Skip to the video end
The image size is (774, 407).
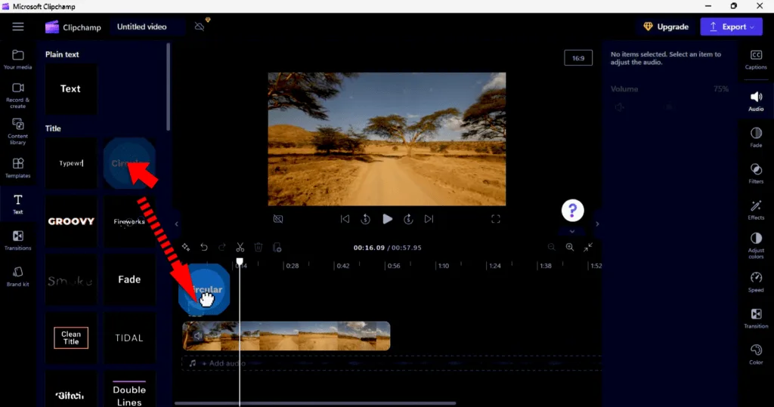coord(429,219)
